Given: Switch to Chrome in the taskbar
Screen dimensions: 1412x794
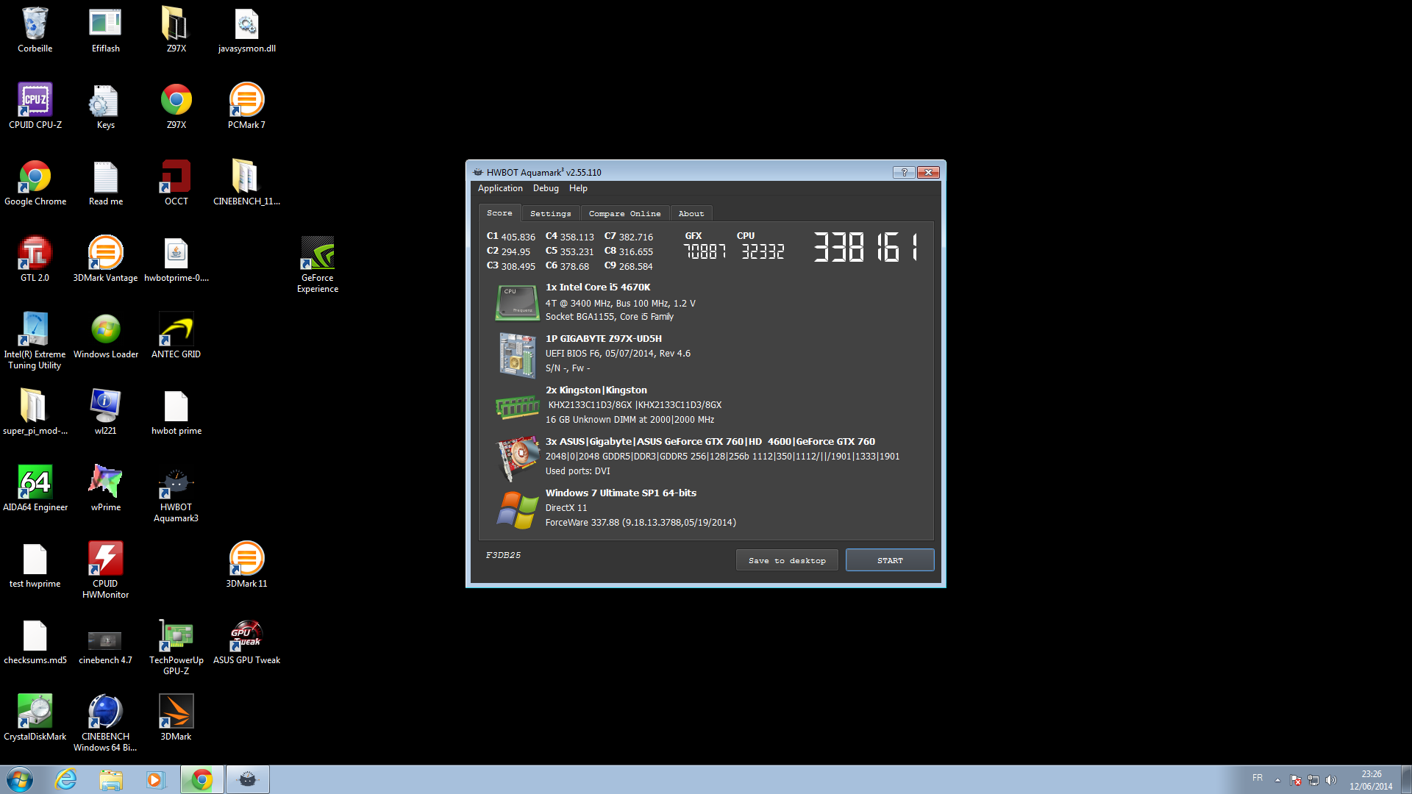Looking at the screenshot, I should [x=202, y=779].
